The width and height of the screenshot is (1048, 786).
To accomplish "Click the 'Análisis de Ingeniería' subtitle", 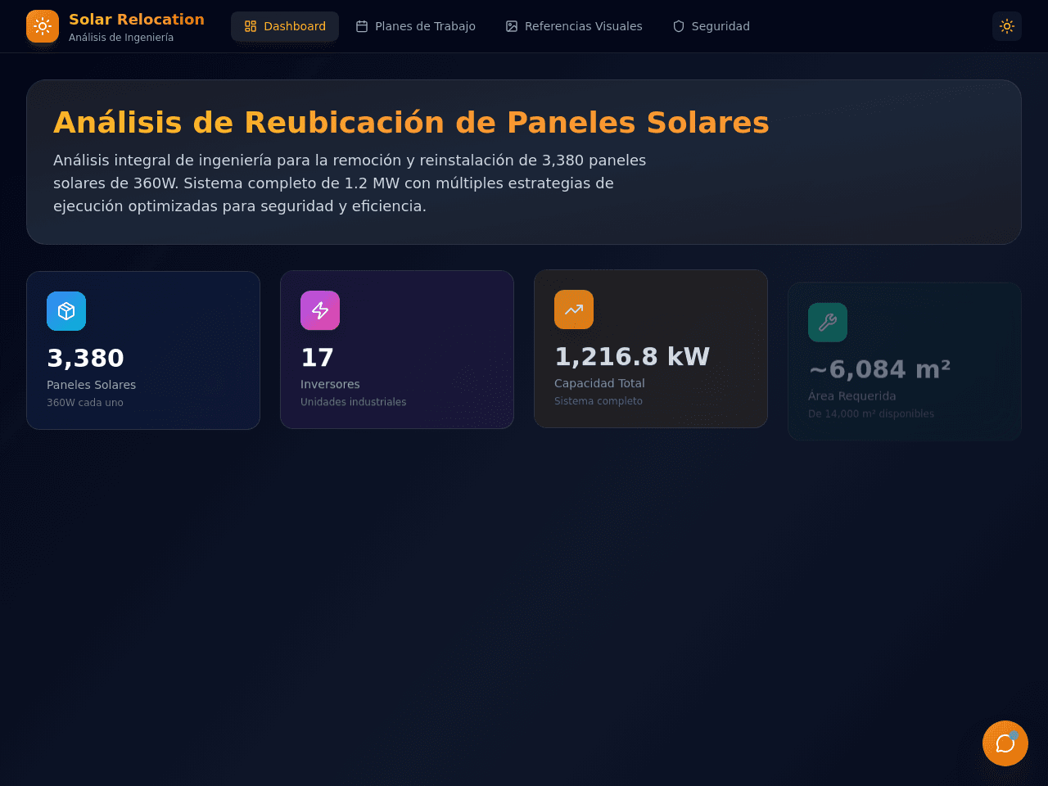I will pos(121,38).
